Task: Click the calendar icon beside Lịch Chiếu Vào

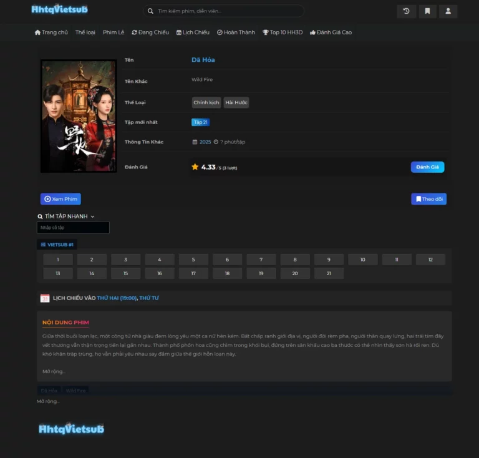Action: point(45,298)
